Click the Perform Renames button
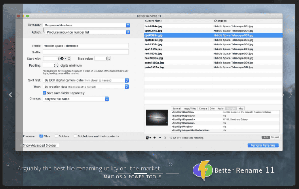299x189 pixels. pyautogui.click(x=263, y=145)
